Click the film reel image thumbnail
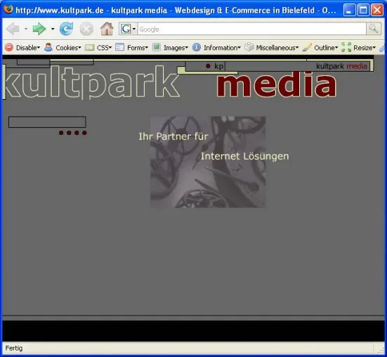387x357 pixels. click(x=208, y=162)
